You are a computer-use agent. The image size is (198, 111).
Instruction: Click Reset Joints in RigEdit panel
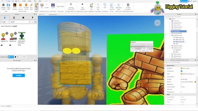point(149,45)
